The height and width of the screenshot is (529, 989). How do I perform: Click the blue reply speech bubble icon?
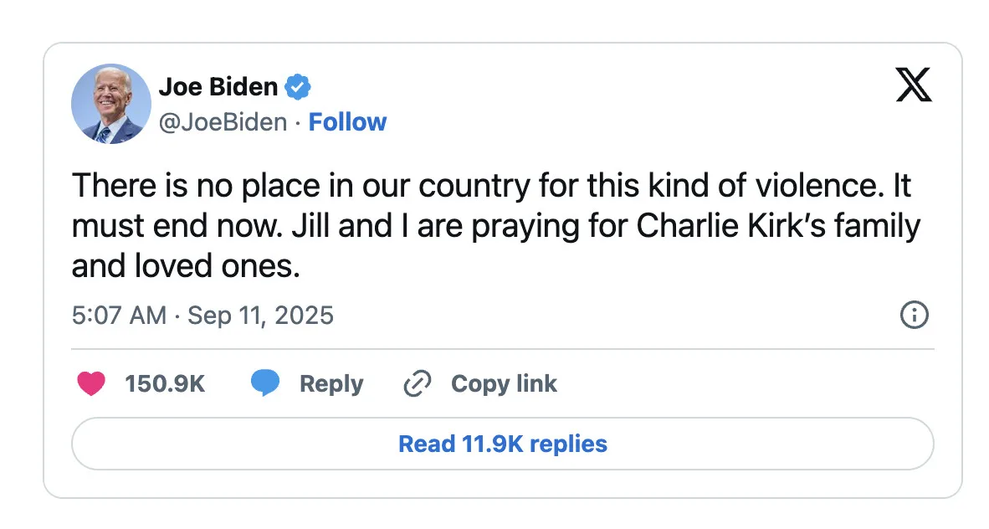click(265, 383)
